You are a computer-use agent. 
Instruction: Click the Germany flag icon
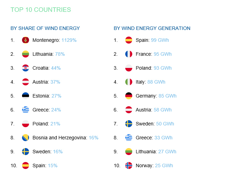[x=129, y=96]
